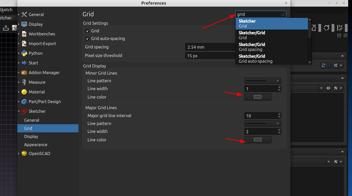Viewport: 352px width, 196px height.
Task: Collapse the main window panel containing the refresh button
Action: tap(343, 56)
